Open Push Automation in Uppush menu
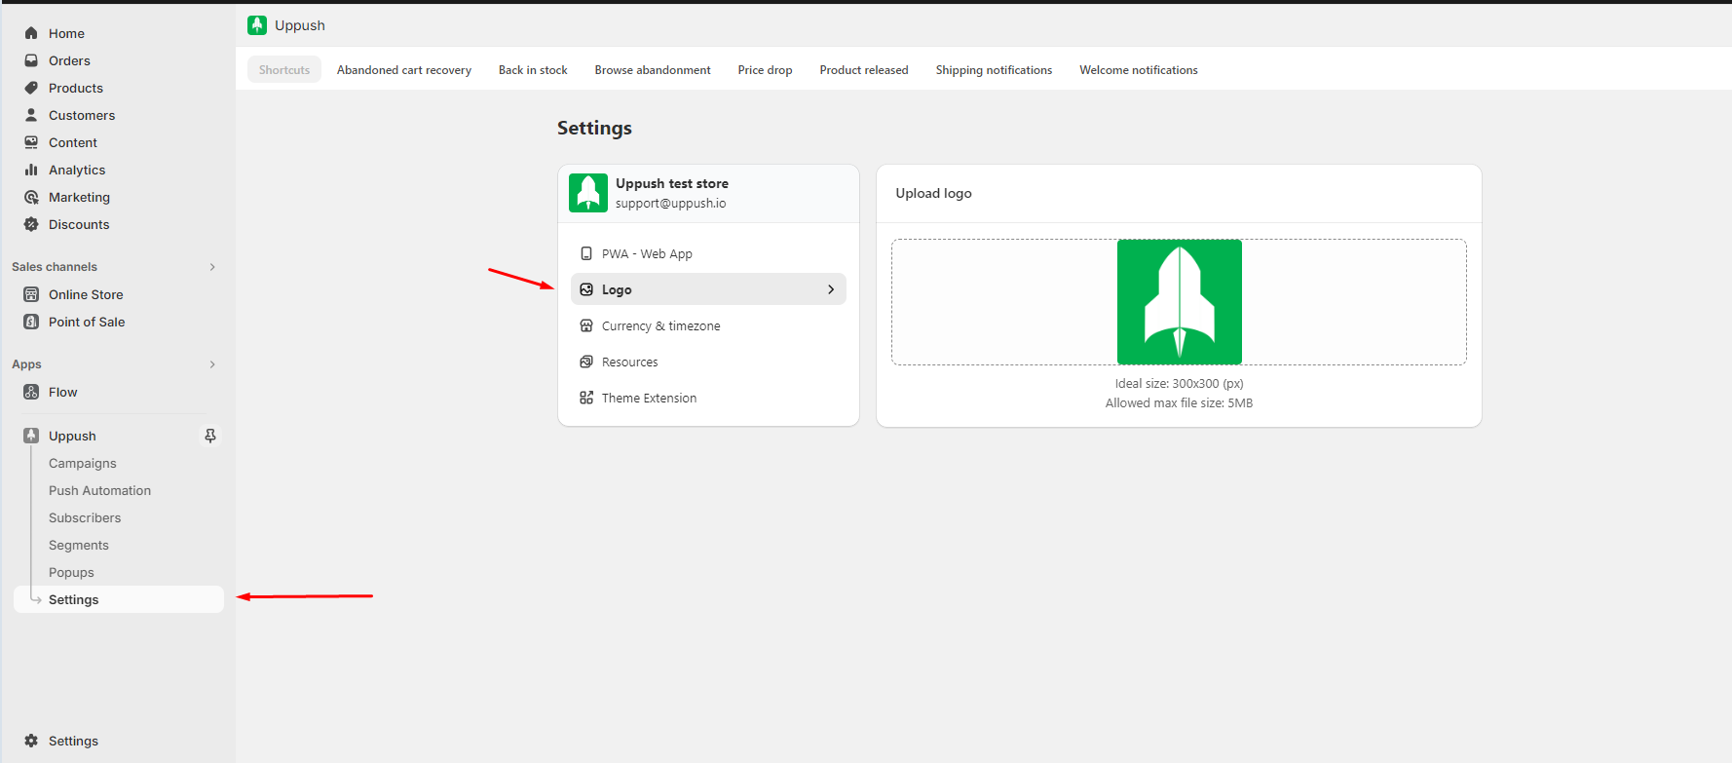This screenshot has height=763, width=1732. (99, 491)
